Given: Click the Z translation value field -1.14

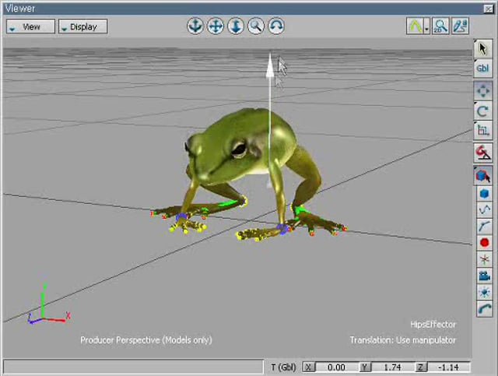Looking at the screenshot, I should pos(448,367).
